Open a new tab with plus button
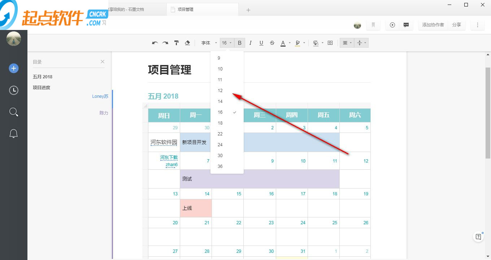This screenshot has height=260, width=491. tap(248, 10)
